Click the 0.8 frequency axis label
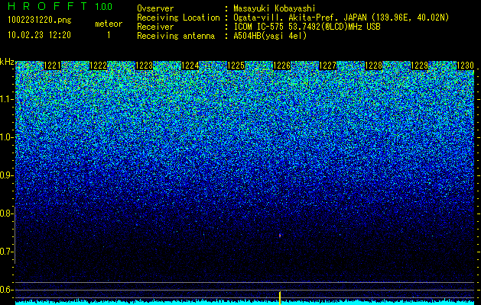 tap(6, 213)
